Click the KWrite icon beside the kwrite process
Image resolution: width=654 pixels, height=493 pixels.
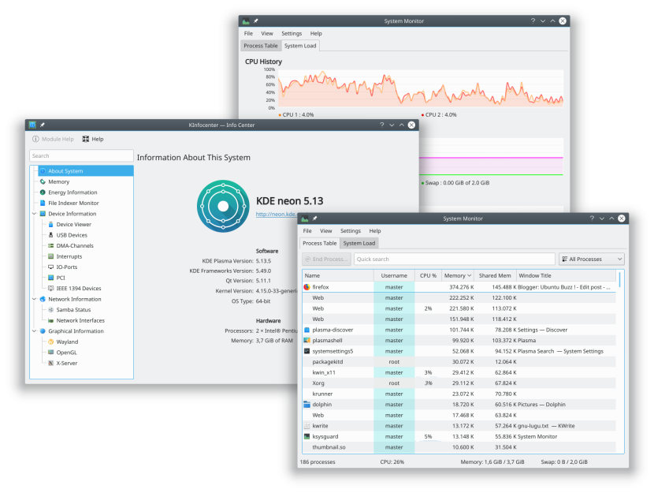305,425
